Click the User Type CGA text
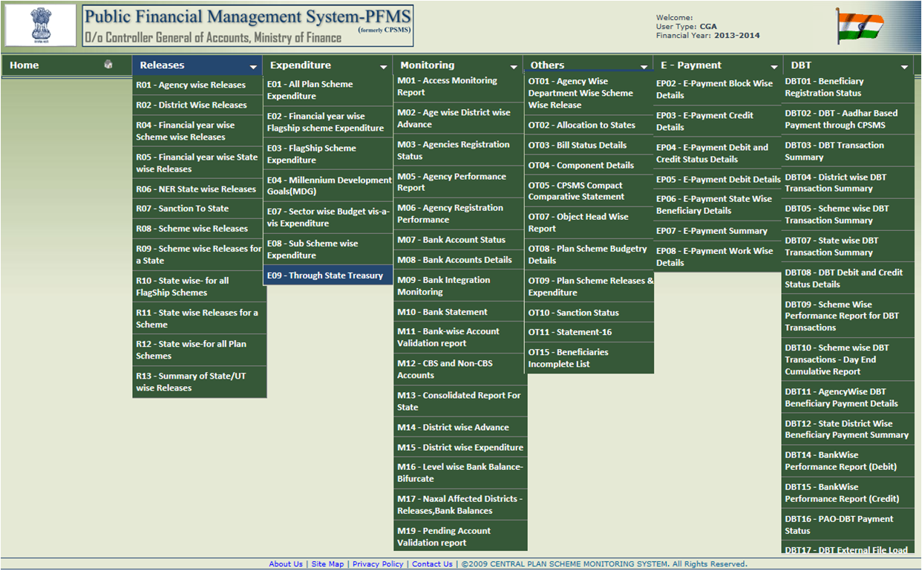The width and height of the screenshot is (922, 571). (x=687, y=27)
